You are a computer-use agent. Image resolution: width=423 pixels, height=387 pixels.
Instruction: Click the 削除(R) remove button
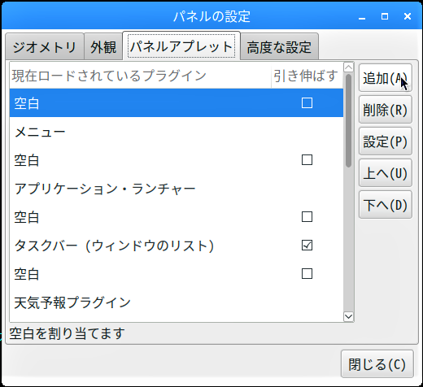(x=386, y=110)
